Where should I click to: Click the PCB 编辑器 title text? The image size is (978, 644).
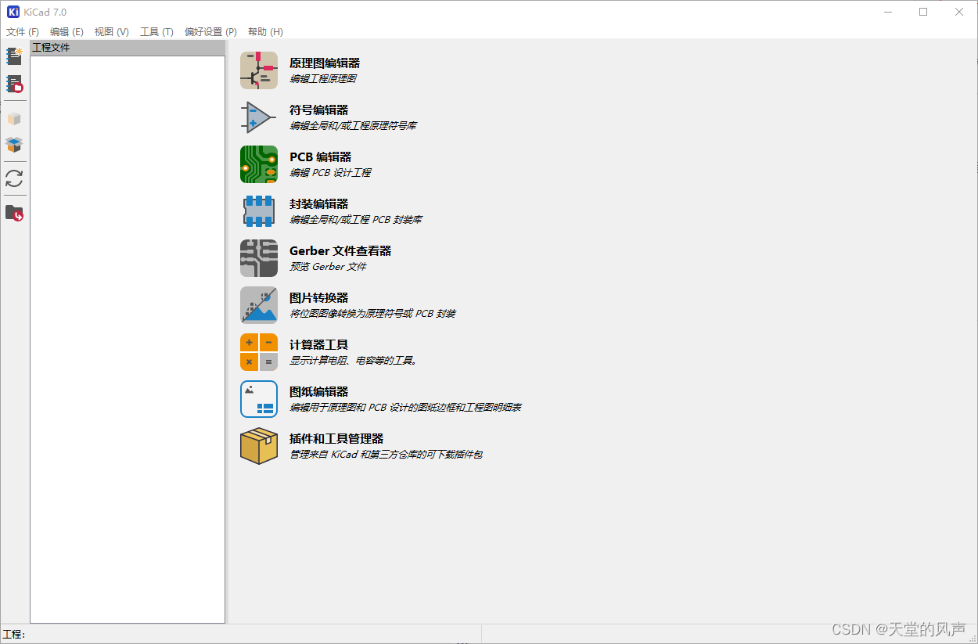(321, 157)
